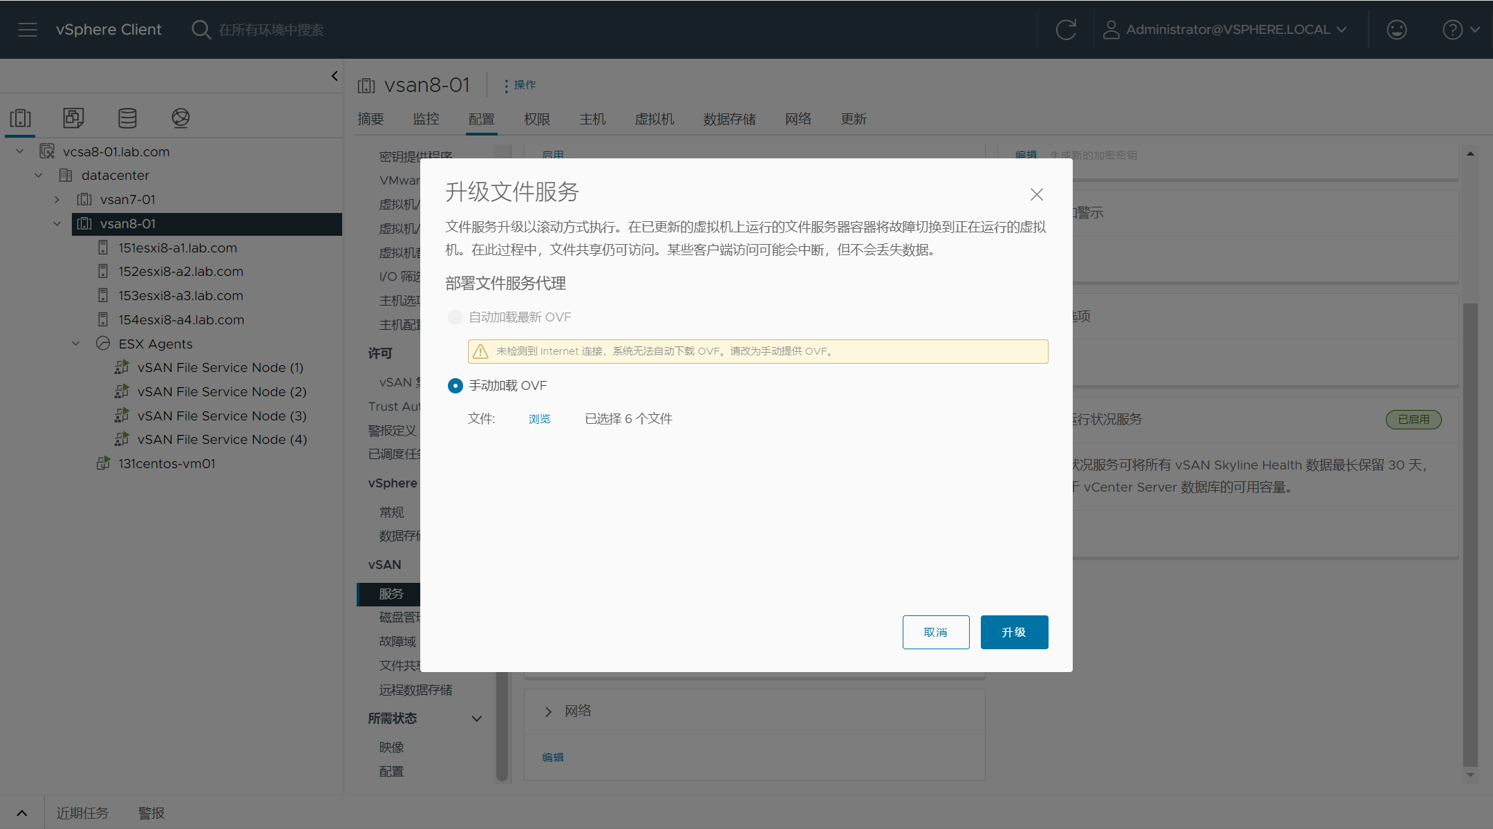Viewport: 1493px width, 829px height.
Task: Close the upgrade file service dialog
Action: click(x=1037, y=195)
